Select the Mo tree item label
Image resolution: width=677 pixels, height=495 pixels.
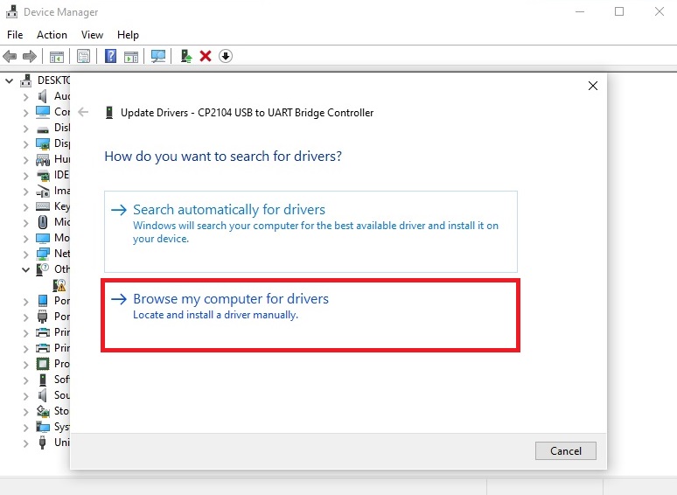(62, 238)
